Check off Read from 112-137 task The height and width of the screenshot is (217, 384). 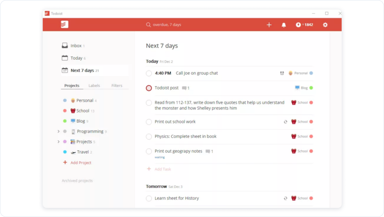tap(149, 103)
